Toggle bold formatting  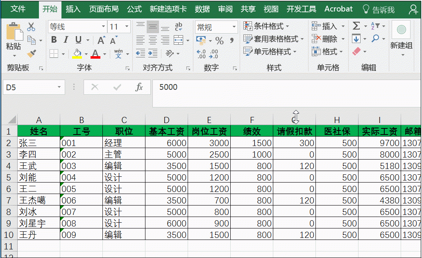tap(54, 40)
